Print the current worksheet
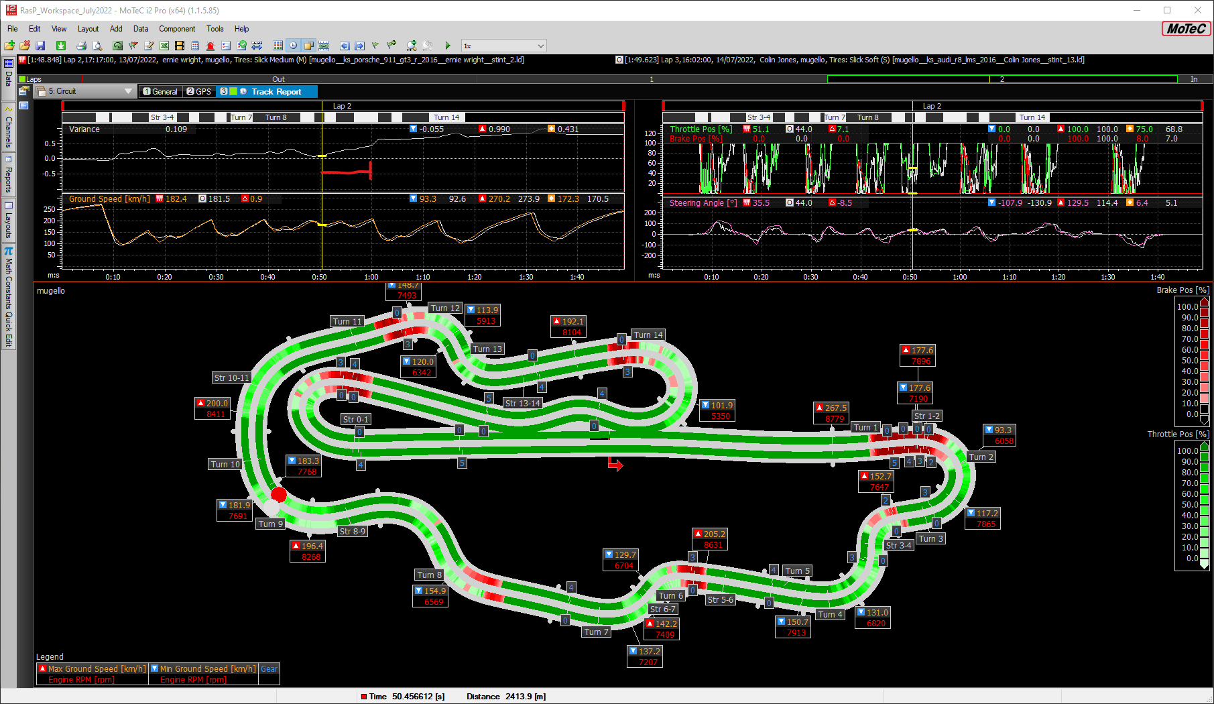The width and height of the screenshot is (1214, 704). click(81, 46)
